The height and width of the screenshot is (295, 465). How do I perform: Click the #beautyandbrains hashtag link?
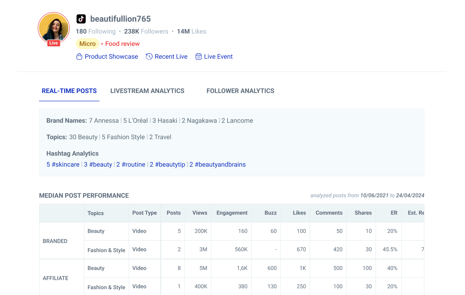click(218, 164)
